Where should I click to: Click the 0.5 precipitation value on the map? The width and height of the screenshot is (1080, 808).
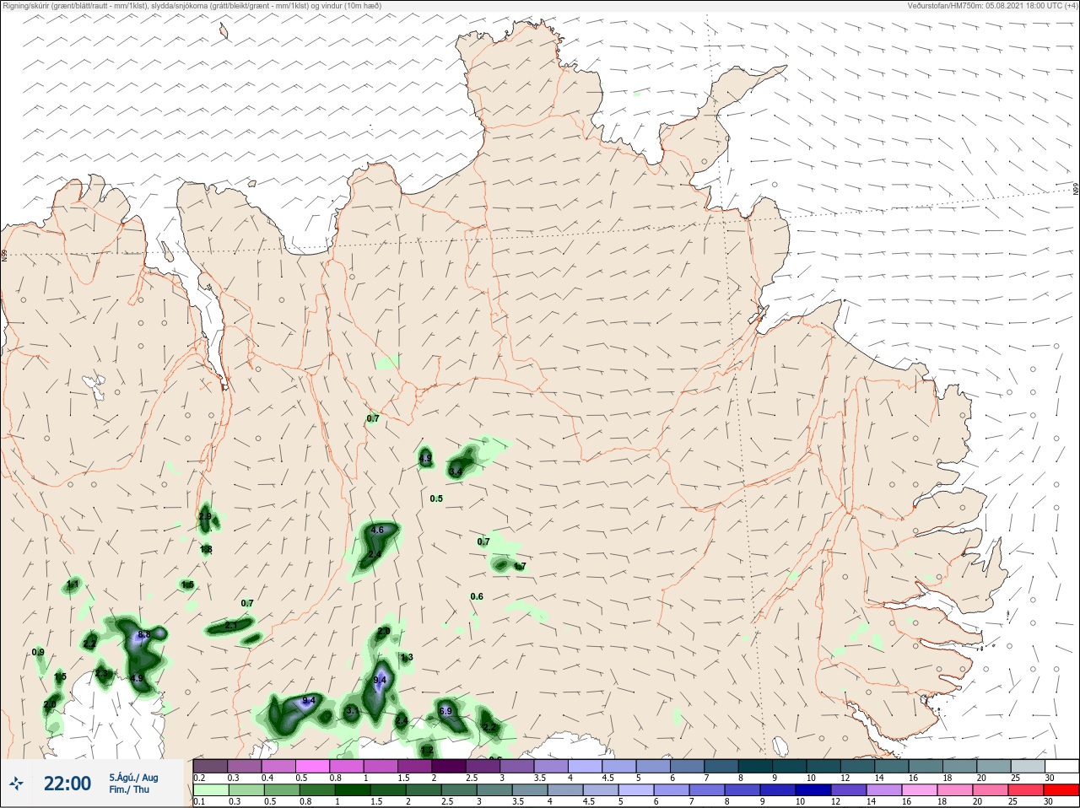coord(436,498)
